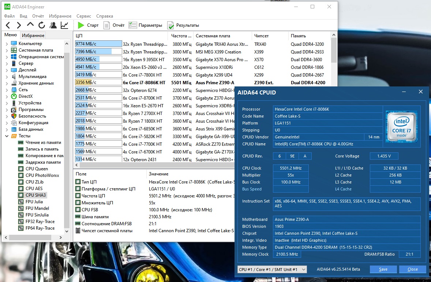Open the Сервис menu
The image size is (431, 282).
(x=84, y=16)
